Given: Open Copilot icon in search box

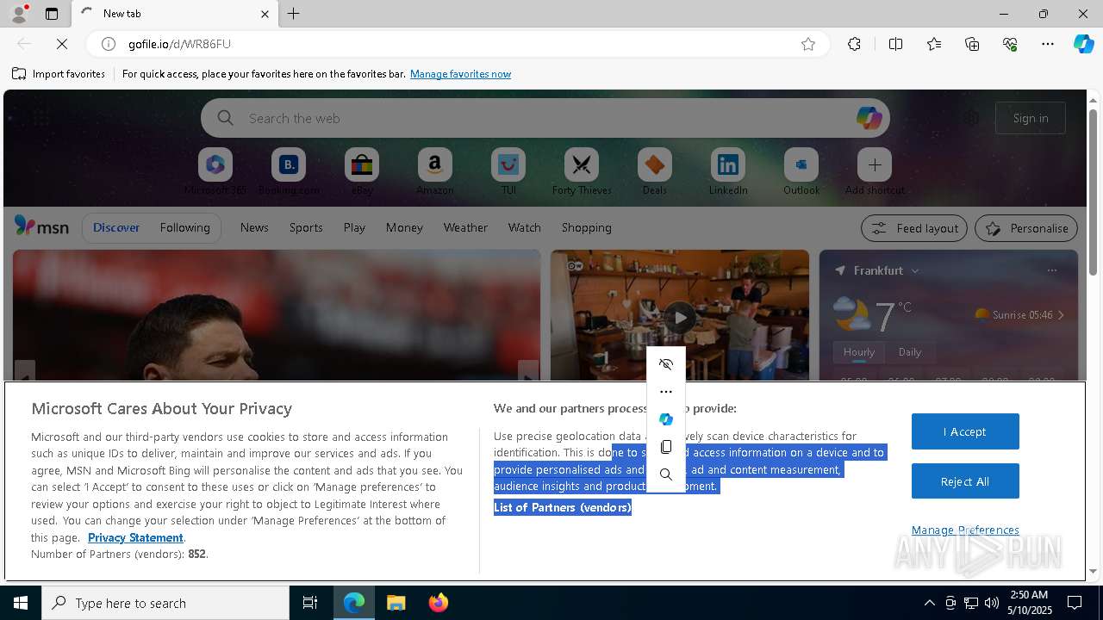Looking at the screenshot, I should (x=869, y=118).
